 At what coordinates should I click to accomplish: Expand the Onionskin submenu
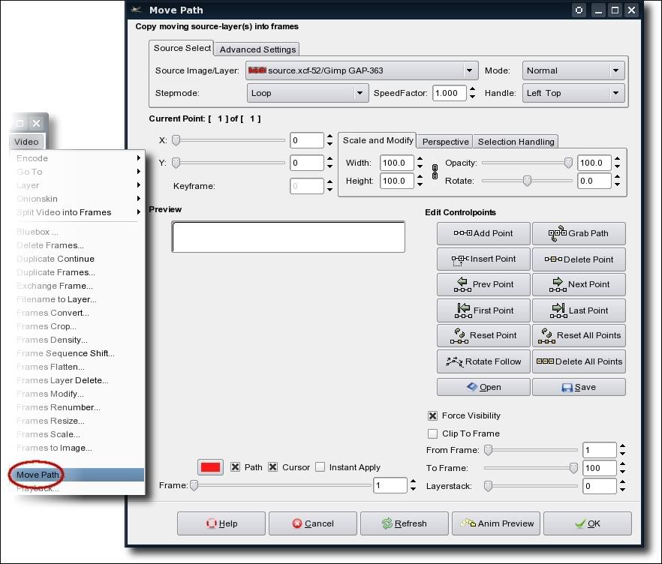tap(77, 199)
